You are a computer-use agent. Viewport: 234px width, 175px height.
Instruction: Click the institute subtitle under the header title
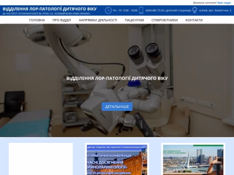point(46,14)
